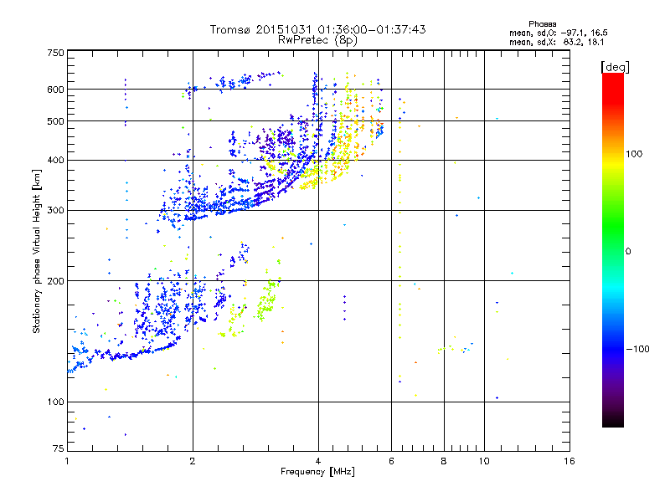Click the x-axis tick label '4'
The width and height of the screenshot is (670, 502).
[x=318, y=461]
